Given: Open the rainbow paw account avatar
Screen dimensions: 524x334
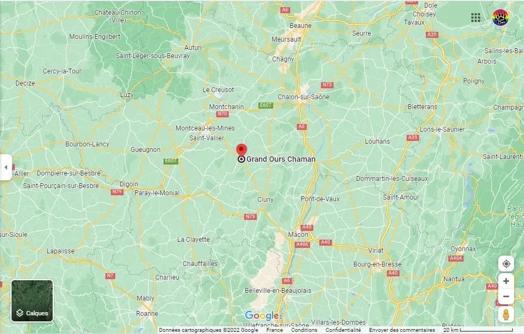Looking at the screenshot, I should [500, 18].
